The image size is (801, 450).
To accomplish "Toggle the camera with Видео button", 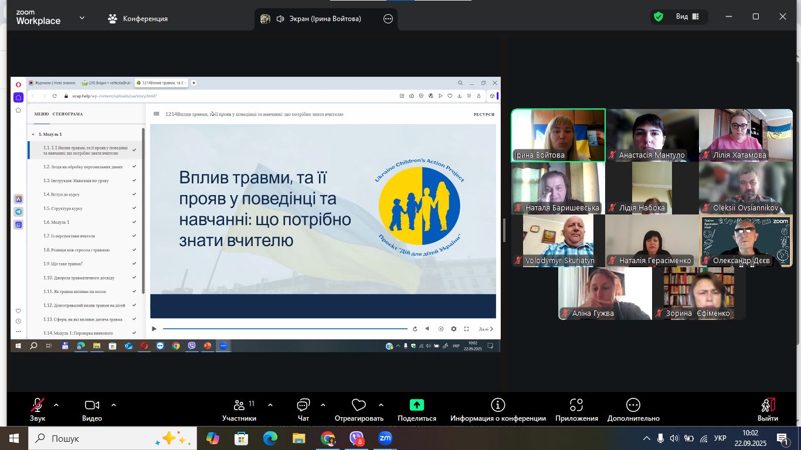I will (91, 405).
